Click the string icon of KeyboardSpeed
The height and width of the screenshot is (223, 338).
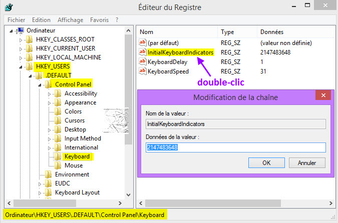[143, 71]
